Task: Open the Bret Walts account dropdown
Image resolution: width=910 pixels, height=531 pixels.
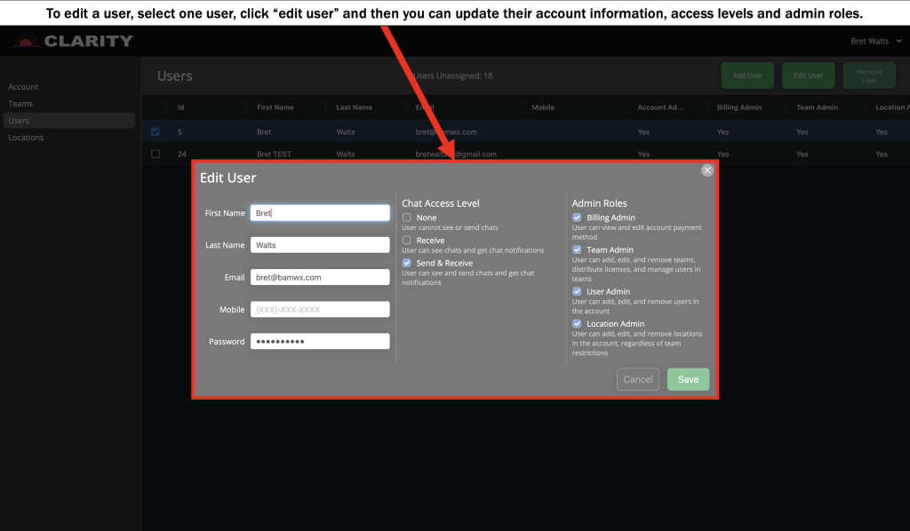Action: (874, 40)
